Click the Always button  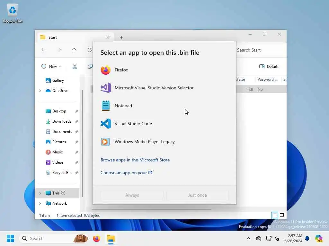pyautogui.click(x=132, y=195)
